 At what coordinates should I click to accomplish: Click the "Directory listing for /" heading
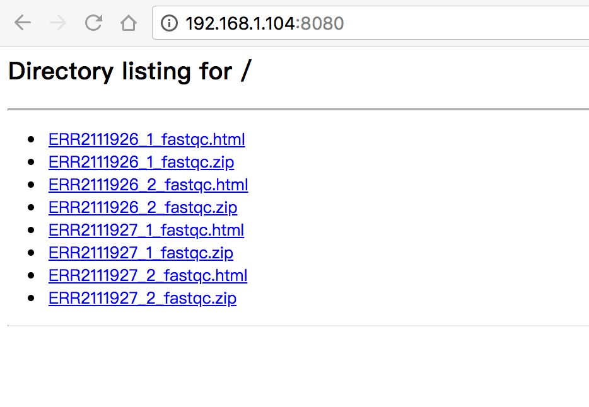coord(129,71)
